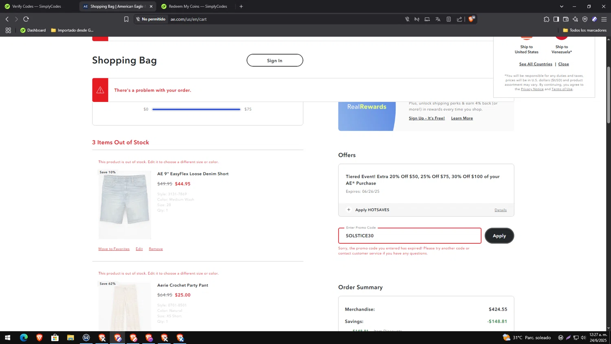
Task: Open AE 9" EasyFlex Loose Denim Short title
Action: 193,174
